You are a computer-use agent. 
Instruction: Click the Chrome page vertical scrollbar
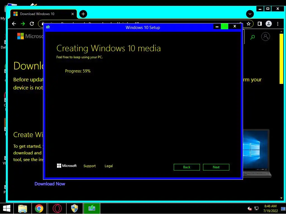pos(281,59)
